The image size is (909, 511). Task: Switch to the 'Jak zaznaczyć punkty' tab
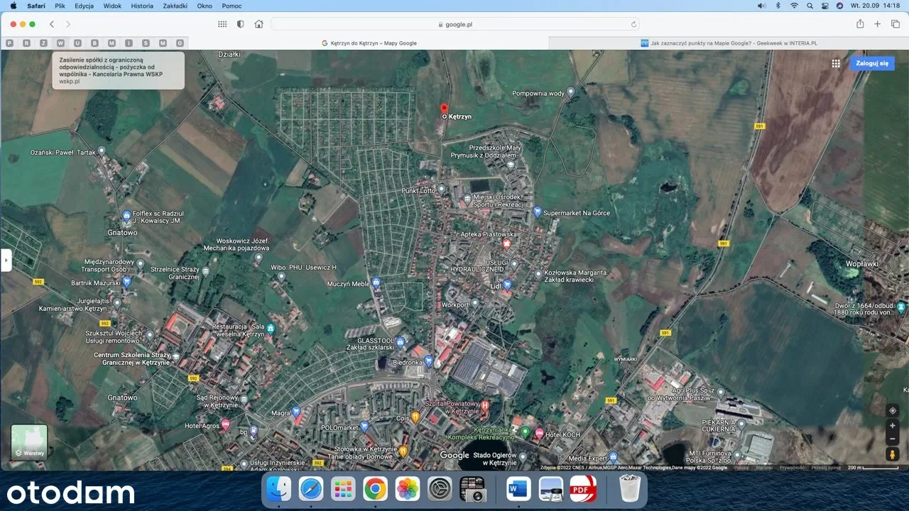728,43
